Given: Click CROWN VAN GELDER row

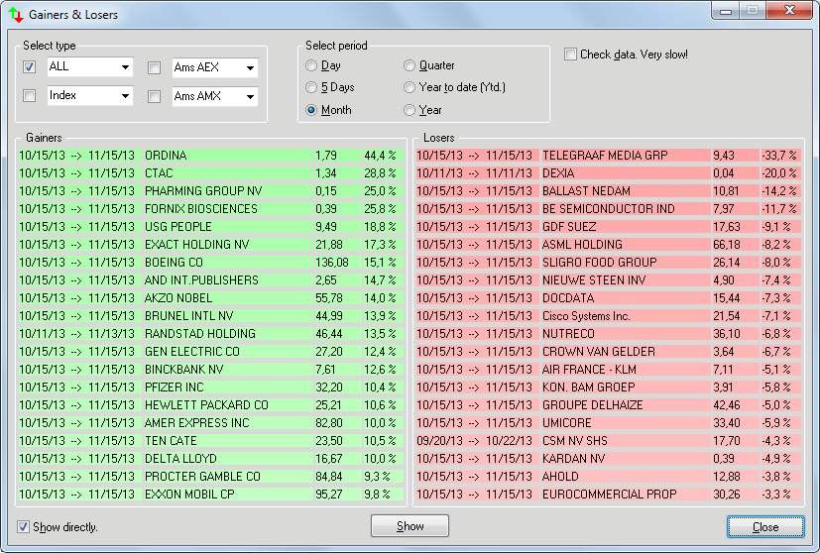Looking at the screenshot, I should pyautogui.click(x=609, y=351).
